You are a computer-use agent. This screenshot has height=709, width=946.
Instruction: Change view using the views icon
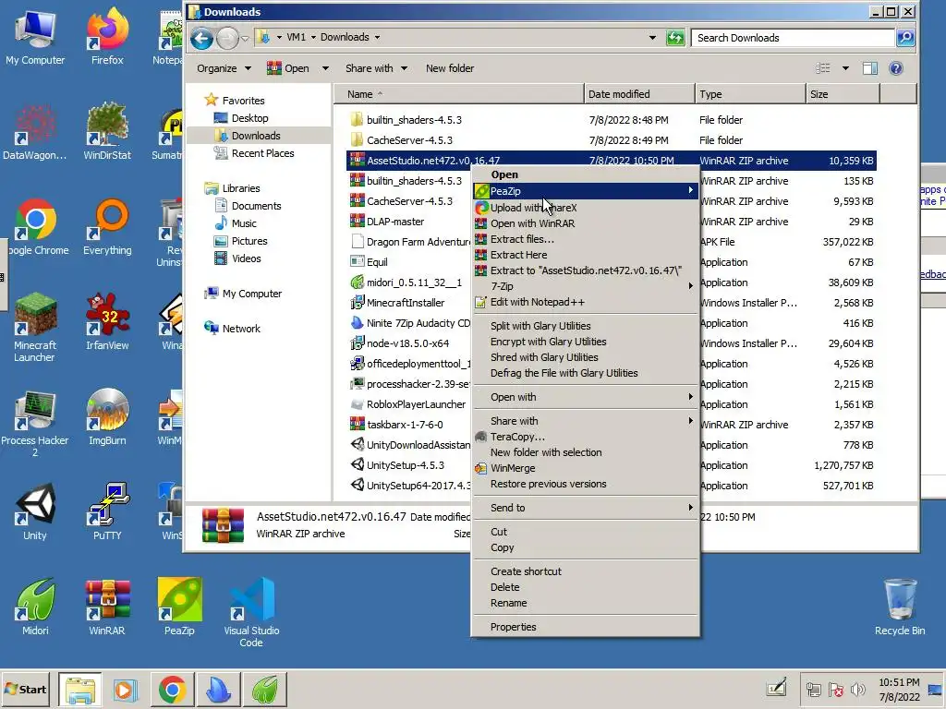click(x=823, y=68)
